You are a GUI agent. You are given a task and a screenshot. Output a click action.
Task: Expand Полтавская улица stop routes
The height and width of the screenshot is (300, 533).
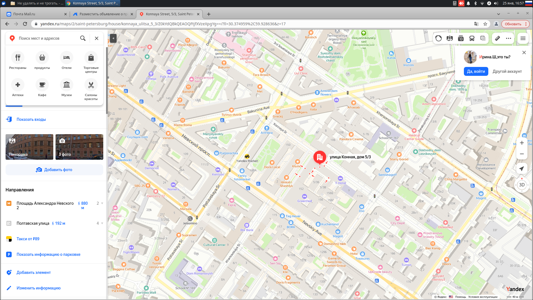click(102, 223)
